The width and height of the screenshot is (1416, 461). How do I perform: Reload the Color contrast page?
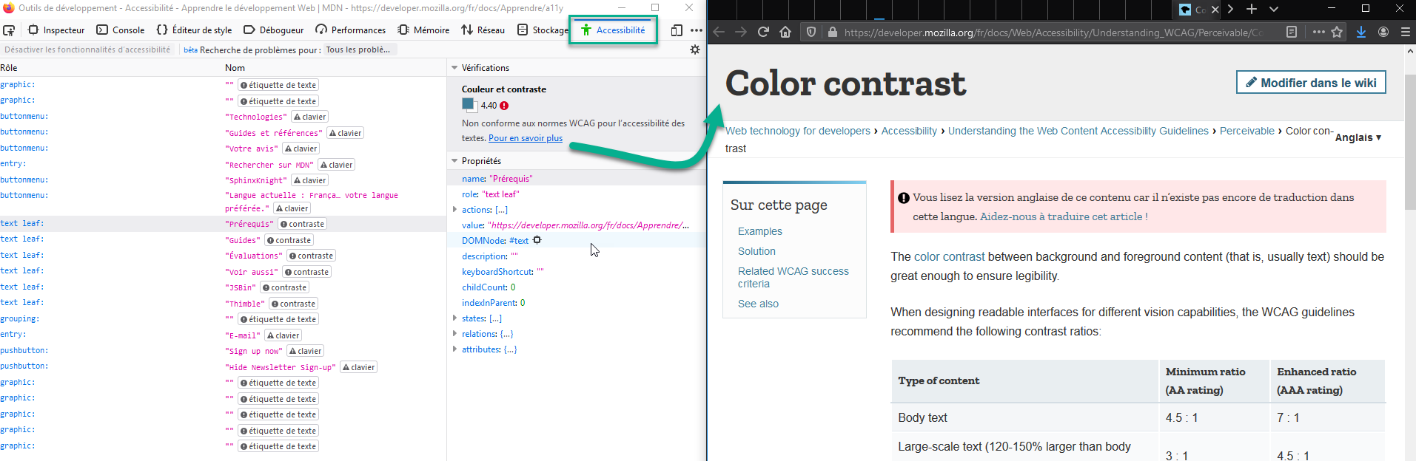(x=763, y=32)
